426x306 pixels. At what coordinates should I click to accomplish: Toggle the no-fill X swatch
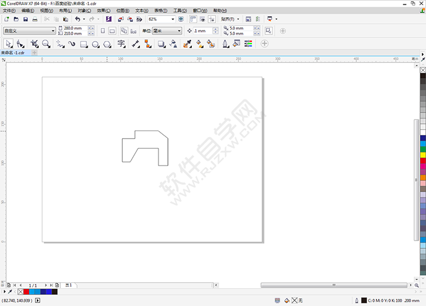tap(21, 292)
